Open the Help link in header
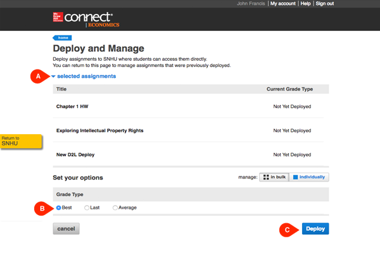 [x=305, y=4]
